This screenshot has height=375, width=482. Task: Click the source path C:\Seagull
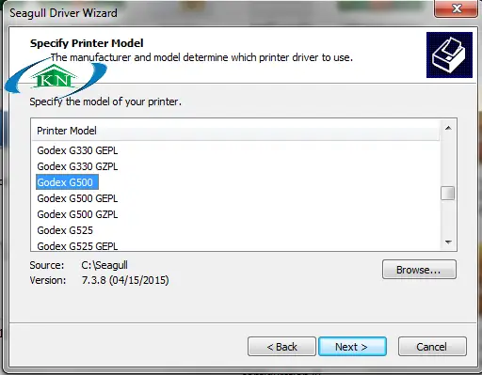point(104,265)
